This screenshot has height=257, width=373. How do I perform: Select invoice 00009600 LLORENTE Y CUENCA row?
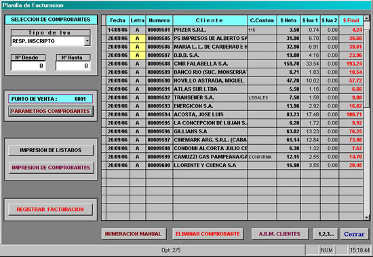coord(232,166)
